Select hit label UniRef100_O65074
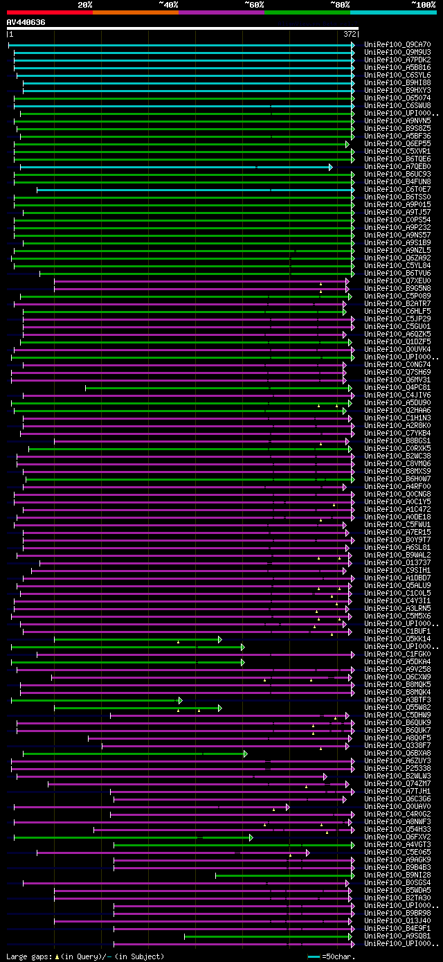This screenshot has height=962, width=443. pos(397,98)
